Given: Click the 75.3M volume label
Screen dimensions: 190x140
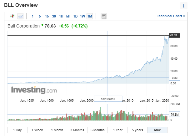Looking at the screenshot, I should point(175,114).
